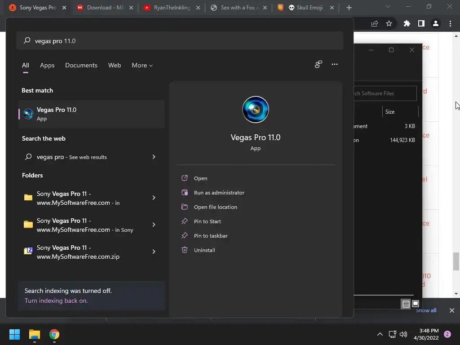Click the Search Software Files field in Explorer

pyautogui.click(x=385, y=93)
